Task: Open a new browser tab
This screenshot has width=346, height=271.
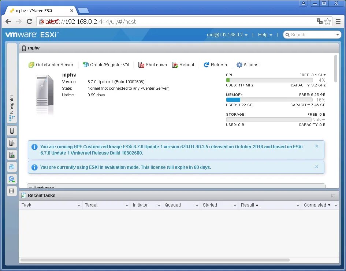Action: coord(83,11)
